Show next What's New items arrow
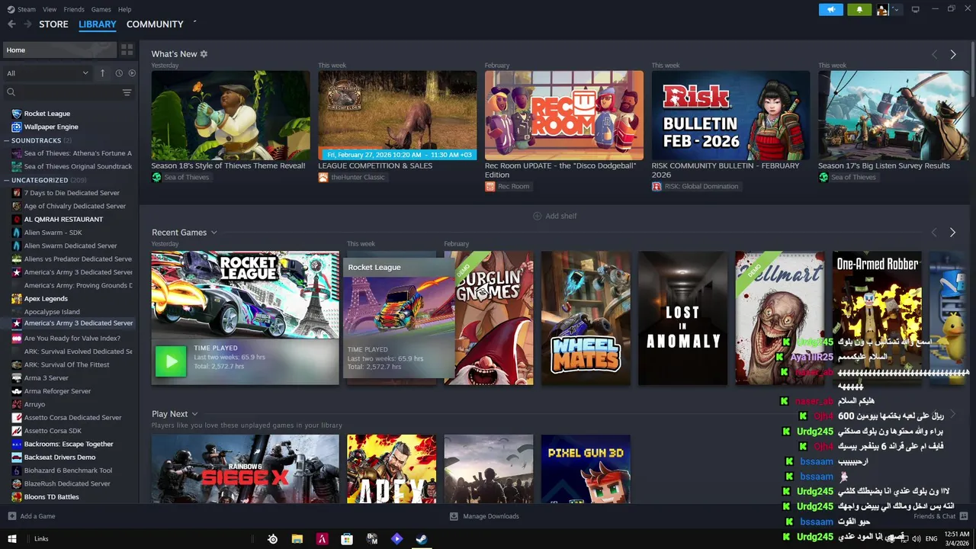976x549 pixels. (952, 54)
